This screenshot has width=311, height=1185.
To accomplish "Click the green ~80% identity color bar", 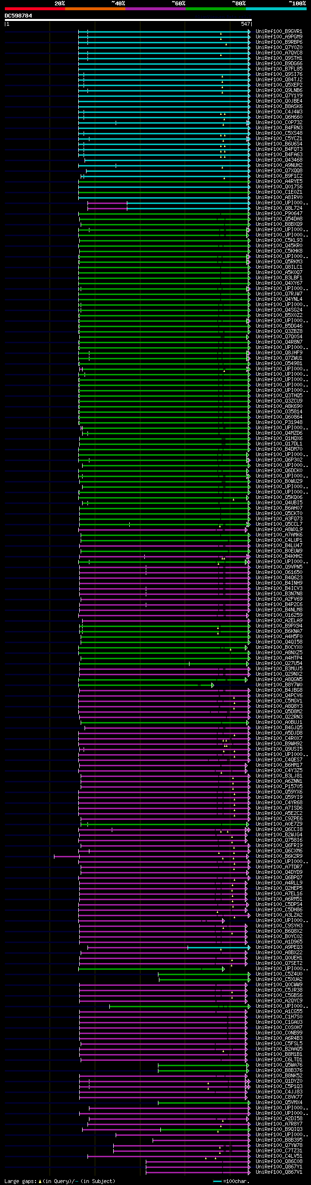I will tap(215, 9).
